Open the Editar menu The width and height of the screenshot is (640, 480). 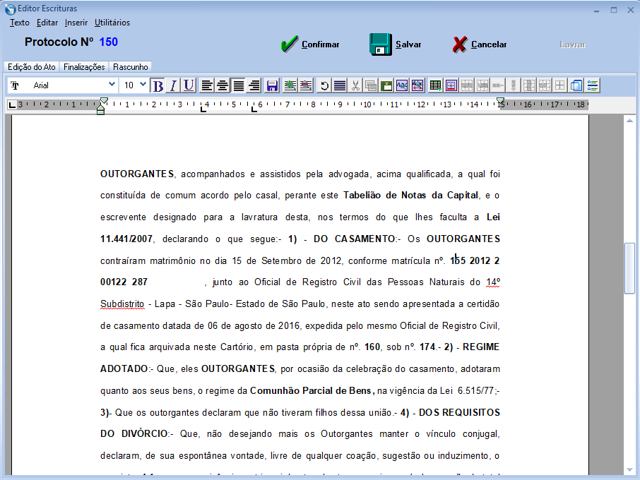(47, 23)
